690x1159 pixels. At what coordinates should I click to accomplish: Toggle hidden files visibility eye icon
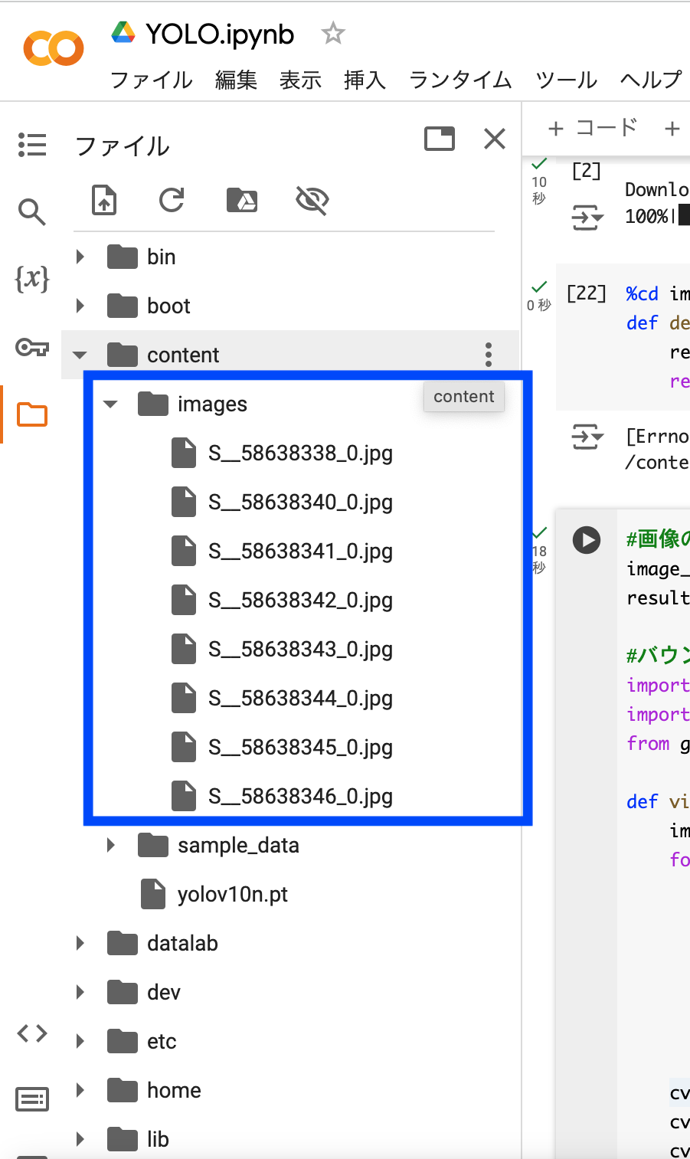click(312, 201)
